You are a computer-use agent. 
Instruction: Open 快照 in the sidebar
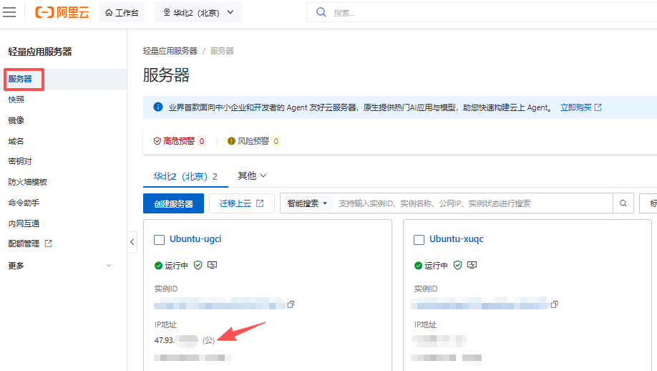tap(16, 100)
